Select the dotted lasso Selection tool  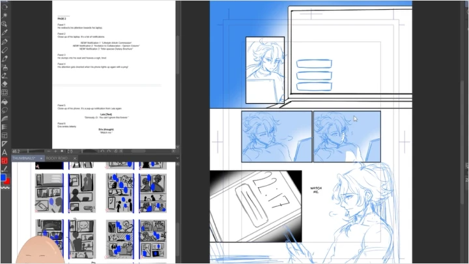coord(5,7)
